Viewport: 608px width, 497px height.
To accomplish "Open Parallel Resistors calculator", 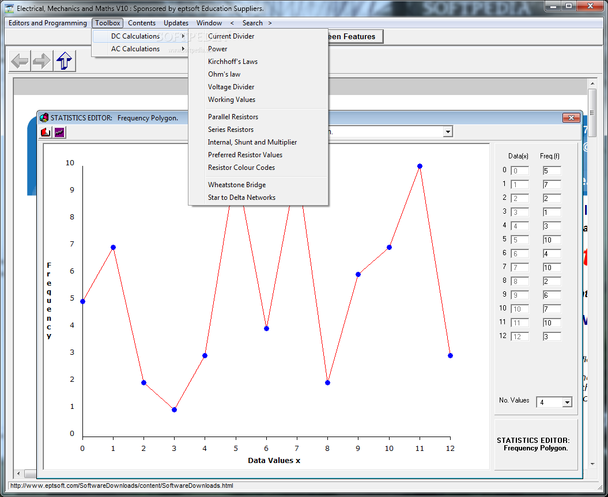I will click(258, 116).
